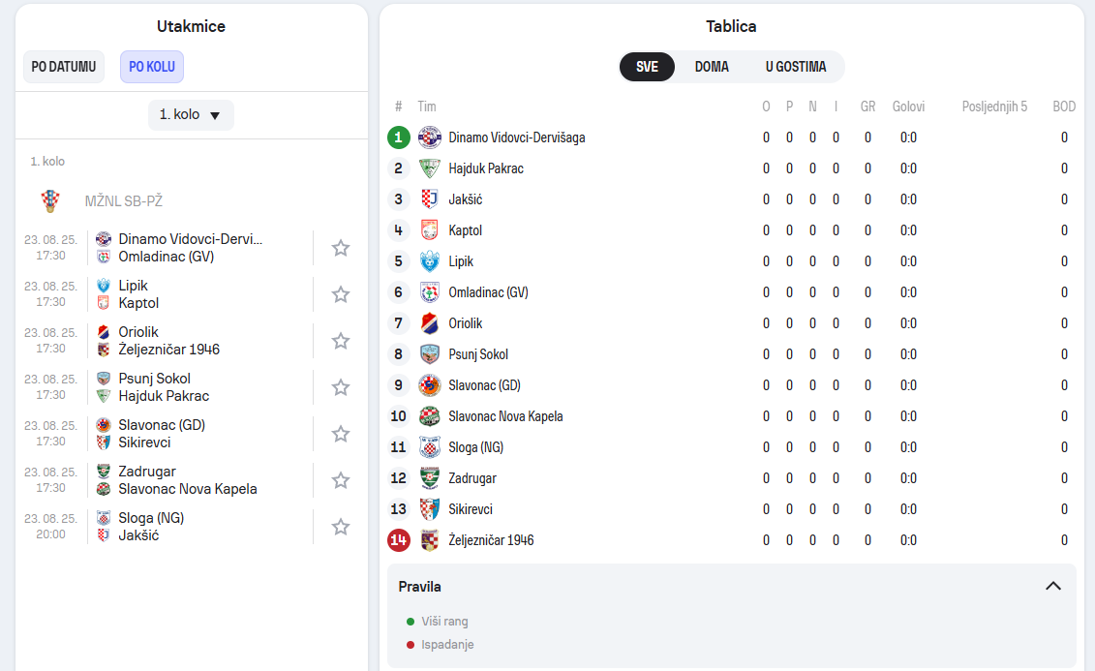Click the Zadrugar logo in standings row
The width and height of the screenshot is (1095, 671).
coord(430,478)
